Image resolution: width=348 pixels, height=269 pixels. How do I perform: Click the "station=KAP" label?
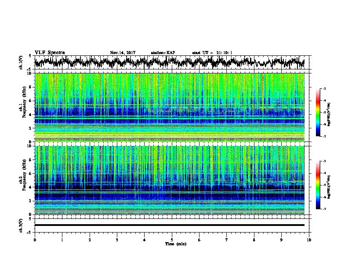pos(163,53)
